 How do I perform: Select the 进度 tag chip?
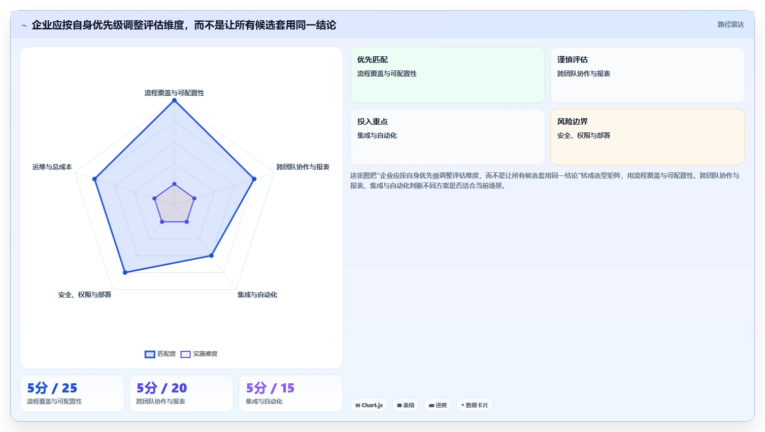[438, 405]
